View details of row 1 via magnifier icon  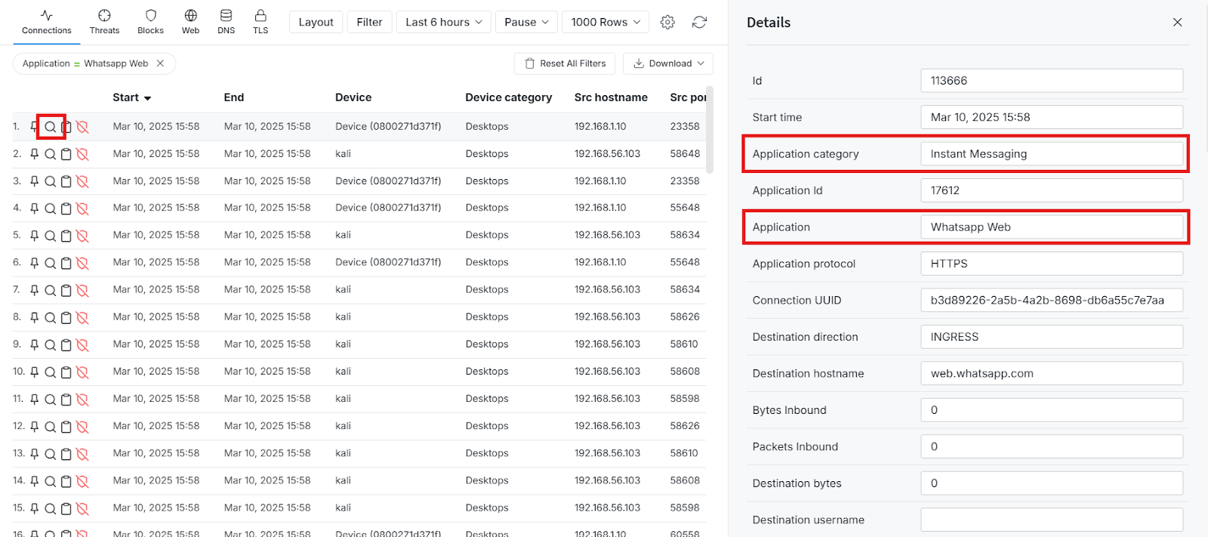point(50,127)
